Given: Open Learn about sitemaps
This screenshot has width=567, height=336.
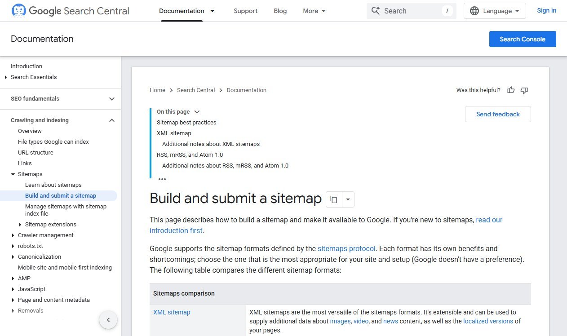Looking at the screenshot, I should [x=53, y=185].
